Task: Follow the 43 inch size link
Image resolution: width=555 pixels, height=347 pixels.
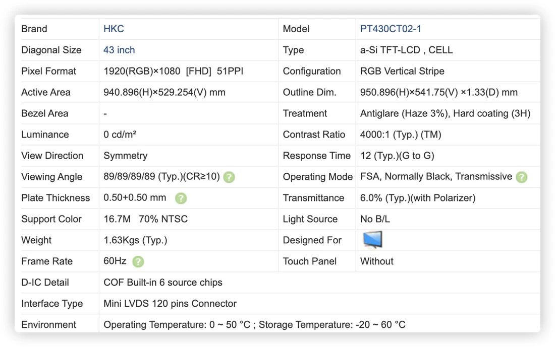Action: point(119,50)
